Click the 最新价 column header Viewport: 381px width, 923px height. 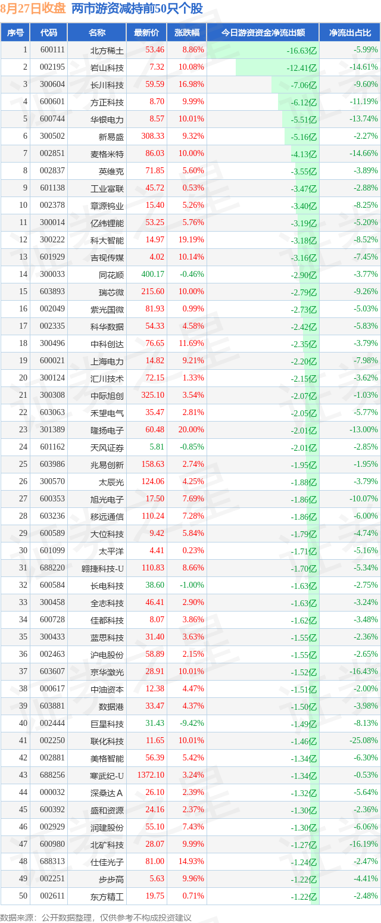coord(146,33)
